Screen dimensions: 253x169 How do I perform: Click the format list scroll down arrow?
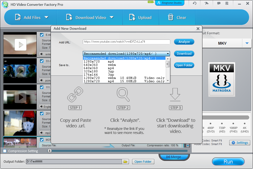click(x=168, y=81)
